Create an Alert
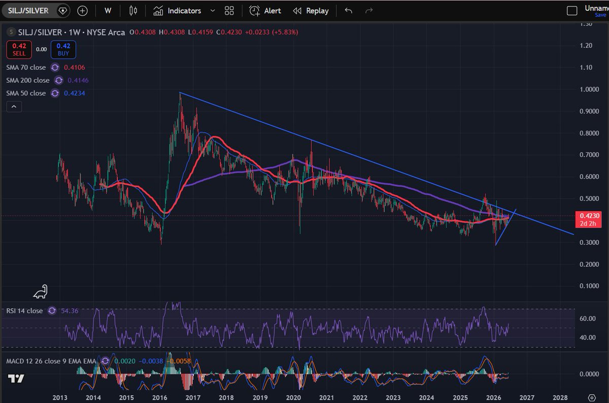The width and height of the screenshot is (609, 403). tap(265, 11)
